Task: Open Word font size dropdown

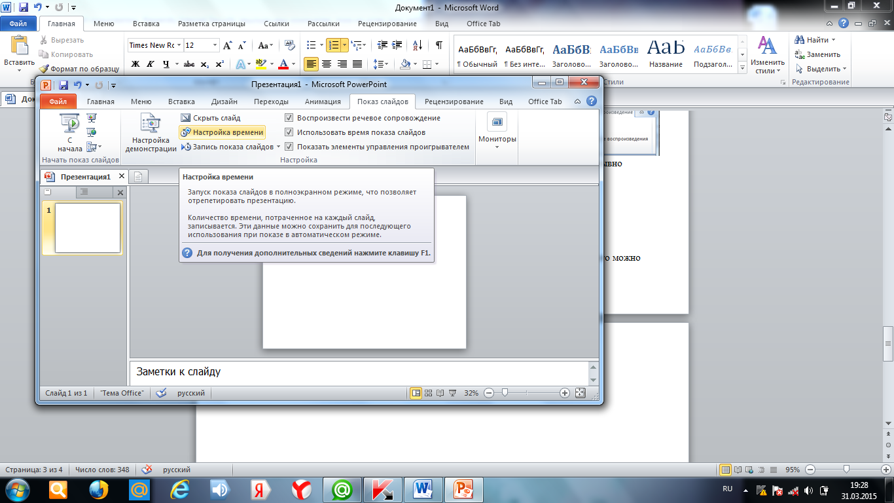Action: (x=215, y=45)
